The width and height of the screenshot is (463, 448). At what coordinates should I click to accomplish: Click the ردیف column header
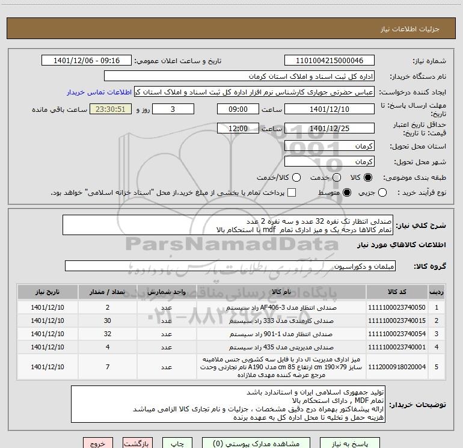(x=437, y=292)
